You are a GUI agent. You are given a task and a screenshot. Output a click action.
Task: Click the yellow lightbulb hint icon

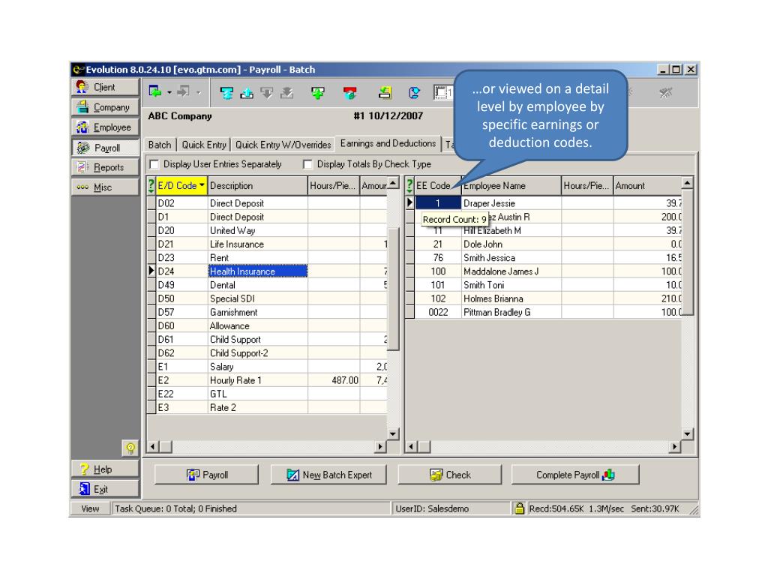[x=130, y=448]
